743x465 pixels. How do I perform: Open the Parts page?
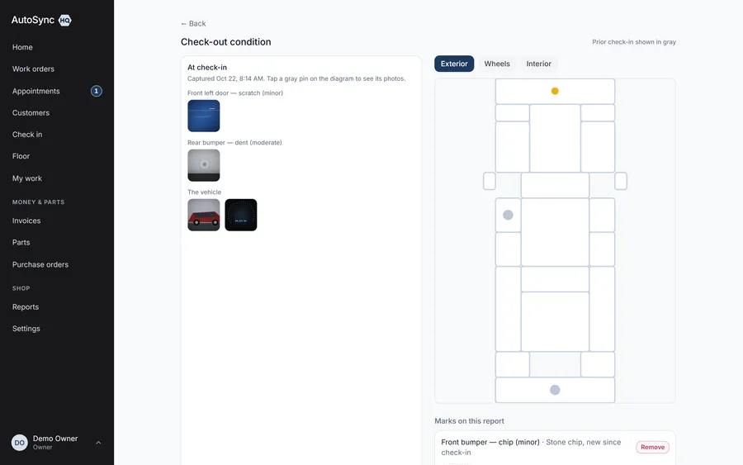(21, 243)
